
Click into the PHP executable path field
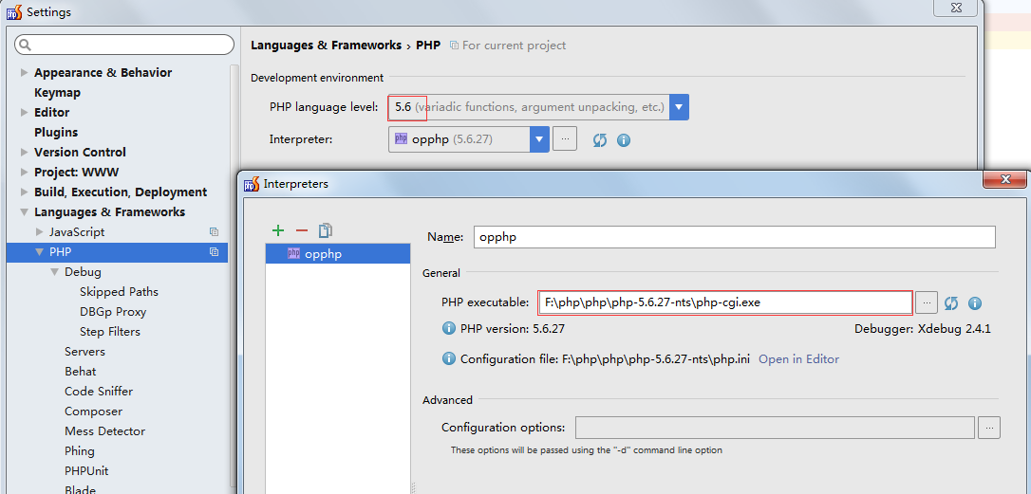click(x=725, y=302)
